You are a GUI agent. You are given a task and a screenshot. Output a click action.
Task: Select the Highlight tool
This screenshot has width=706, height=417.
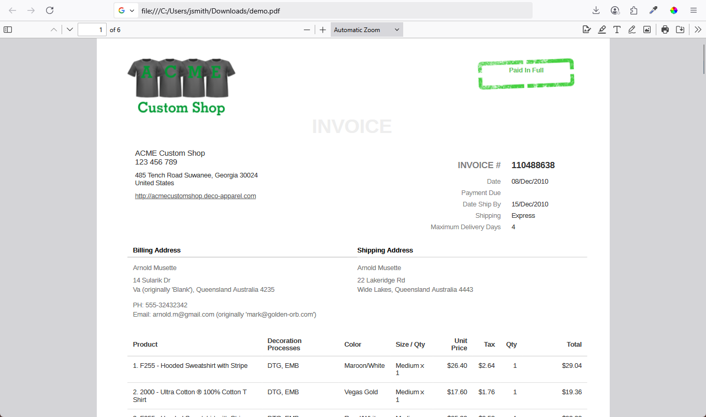point(602,30)
